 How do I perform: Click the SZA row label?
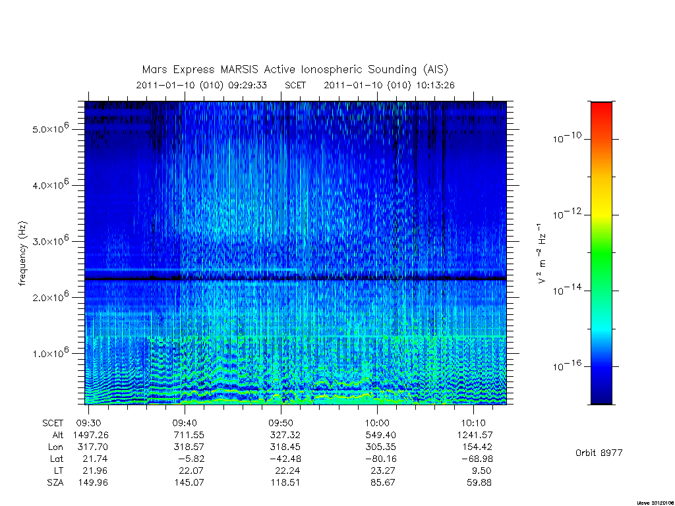[x=55, y=483]
